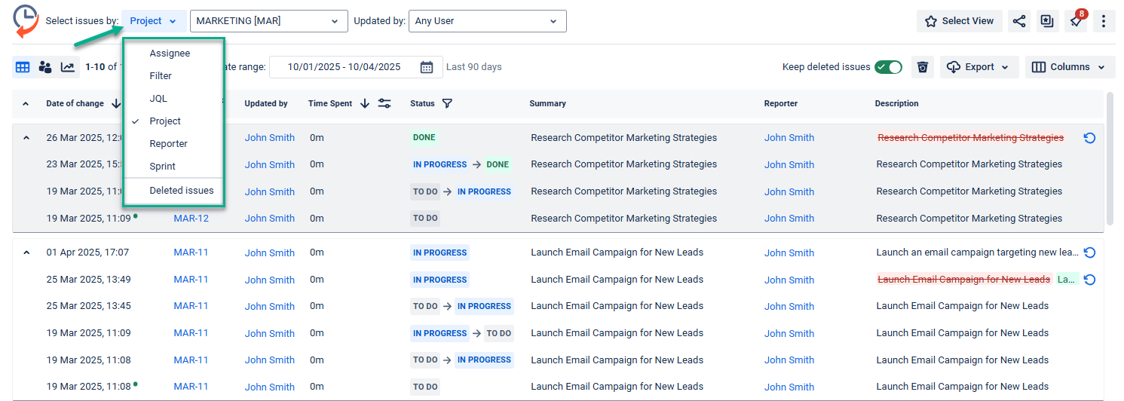Image resolution: width=1124 pixels, height=401 pixels.
Task: Click into the date range input field
Action: pos(343,67)
